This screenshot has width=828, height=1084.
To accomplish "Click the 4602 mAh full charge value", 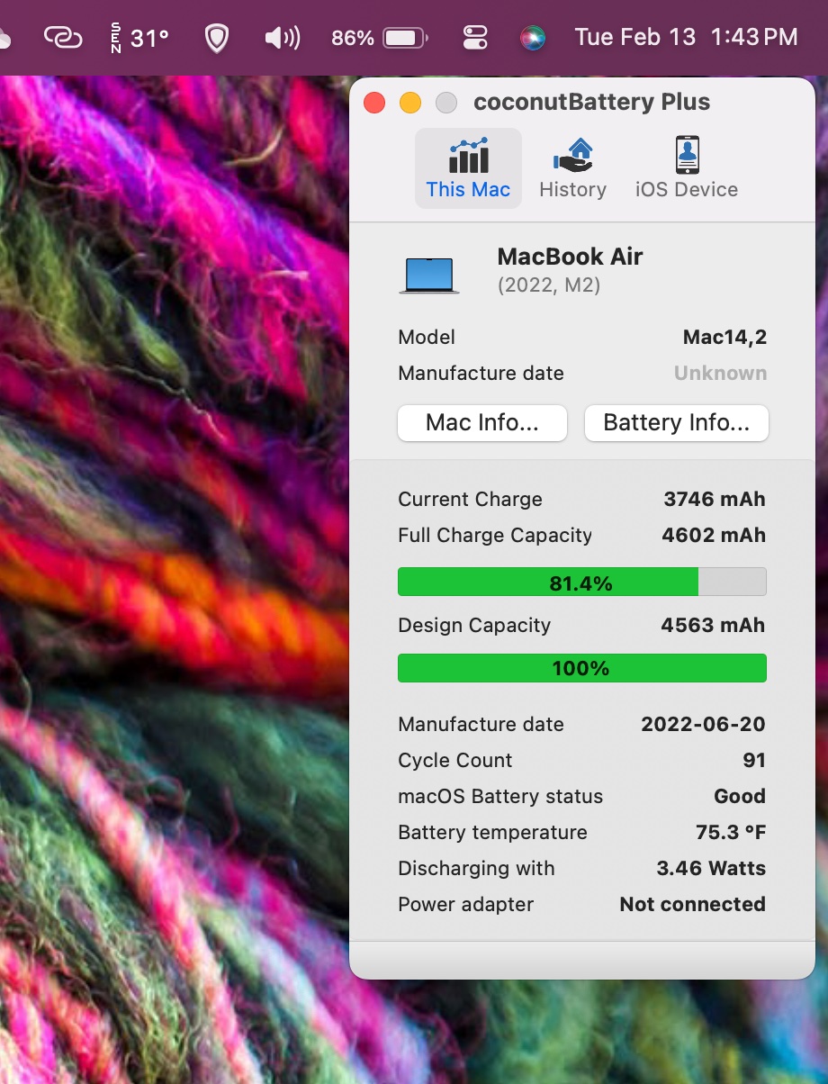I will [x=714, y=535].
